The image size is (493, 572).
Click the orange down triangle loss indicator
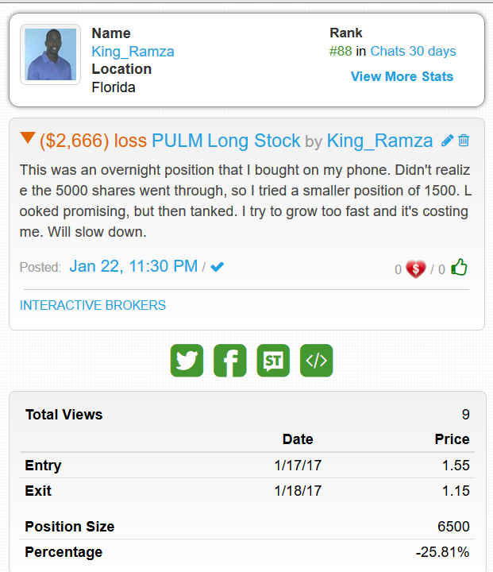(28, 139)
